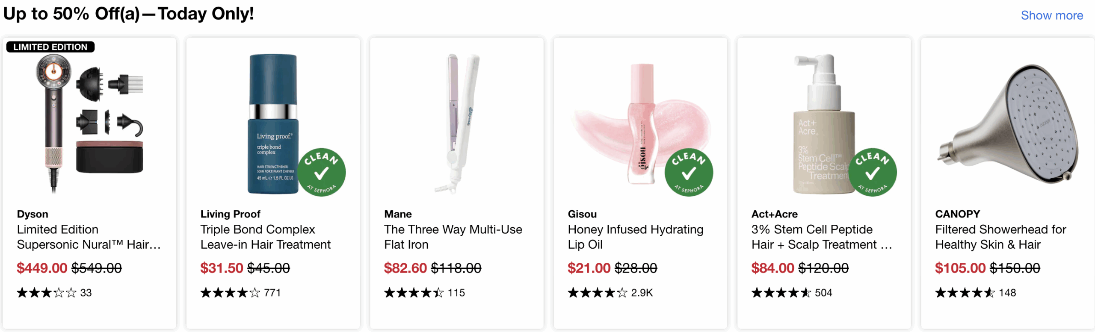Click the $84.00 Act+Acre sale price
The width and height of the screenshot is (1095, 332).
point(772,268)
